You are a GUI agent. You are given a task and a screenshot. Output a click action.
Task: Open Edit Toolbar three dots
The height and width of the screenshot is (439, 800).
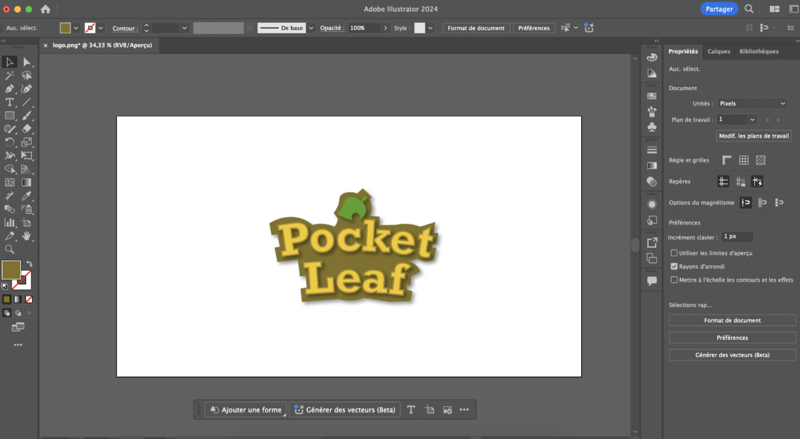[18, 344]
